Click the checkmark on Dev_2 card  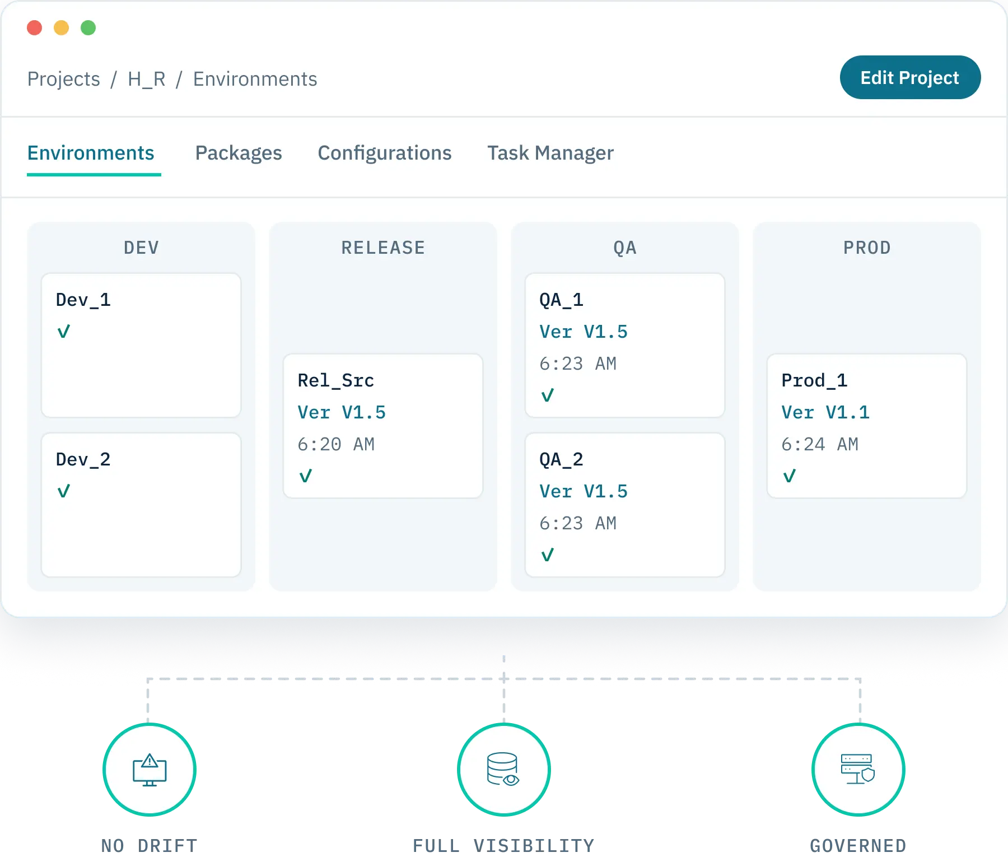64,491
